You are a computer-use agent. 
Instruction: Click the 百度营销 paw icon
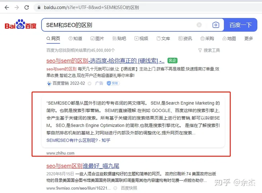coord(49,84)
